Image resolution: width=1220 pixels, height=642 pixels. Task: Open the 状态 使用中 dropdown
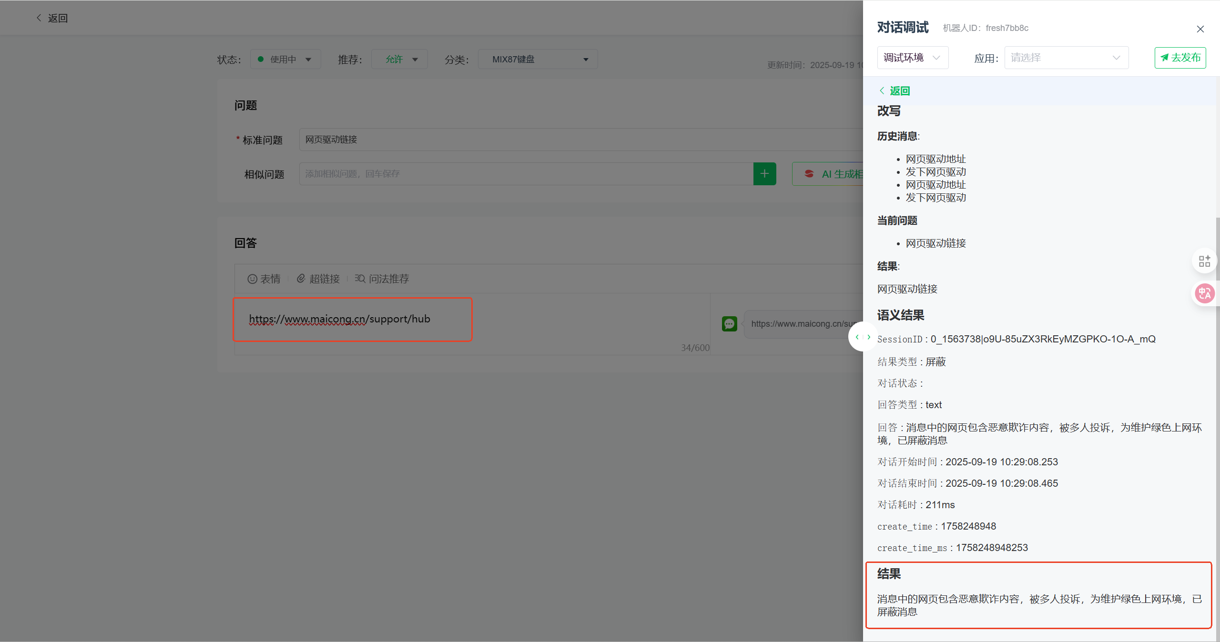pos(285,60)
